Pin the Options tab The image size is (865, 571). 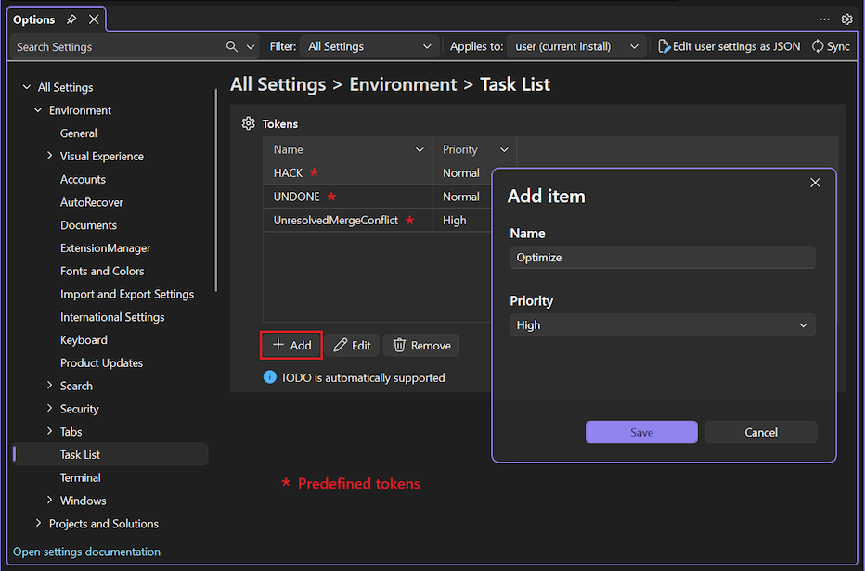pyautogui.click(x=70, y=19)
